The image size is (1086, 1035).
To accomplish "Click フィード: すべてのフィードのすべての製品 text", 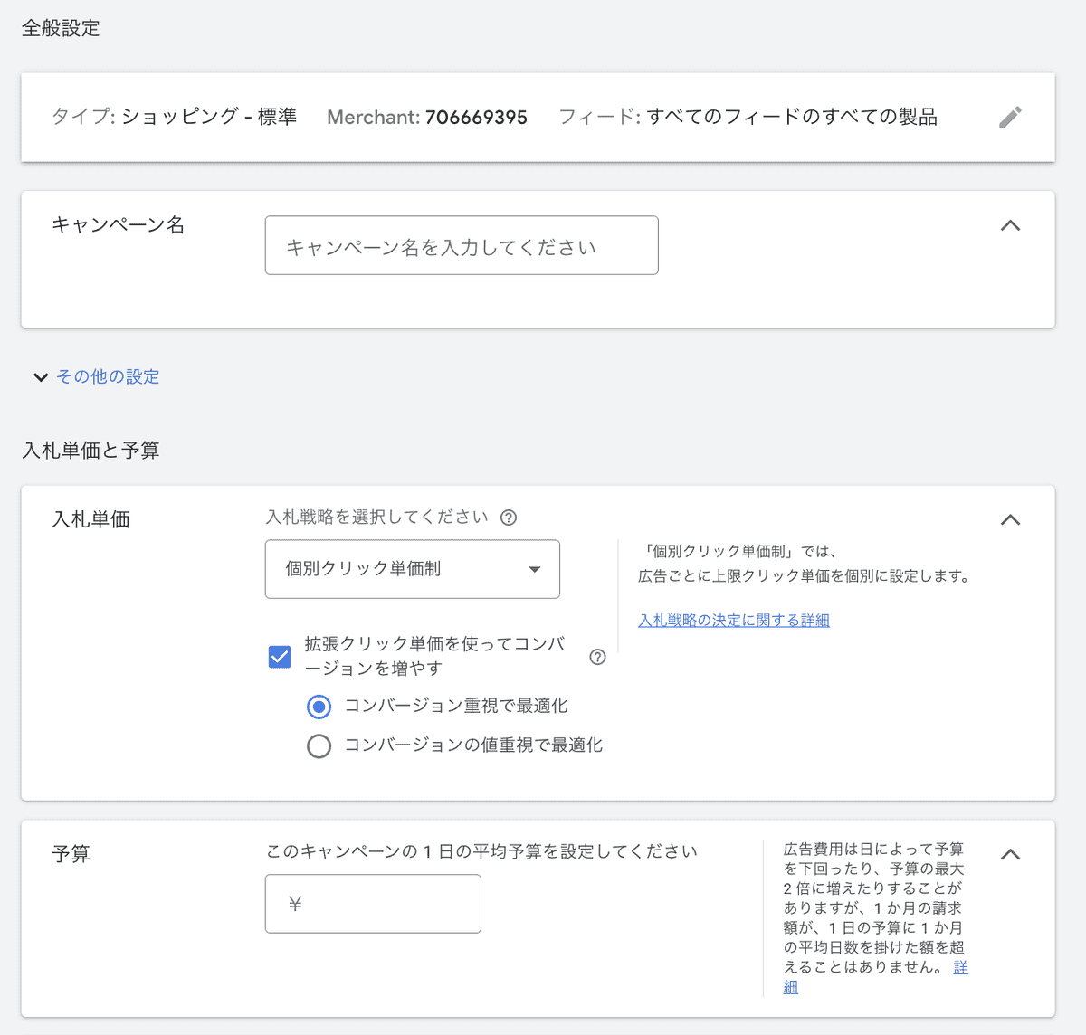I will pyautogui.click(x=748, y=117).
